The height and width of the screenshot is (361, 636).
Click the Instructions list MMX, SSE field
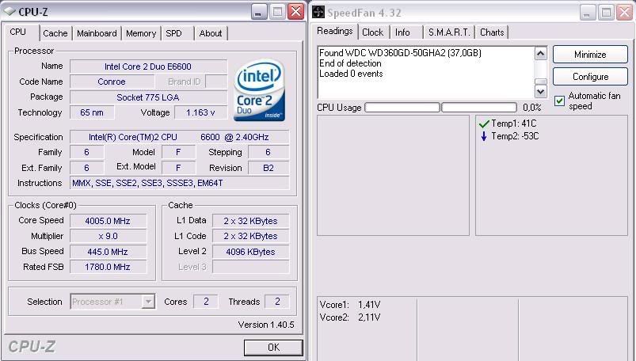(x=179, y=183)
